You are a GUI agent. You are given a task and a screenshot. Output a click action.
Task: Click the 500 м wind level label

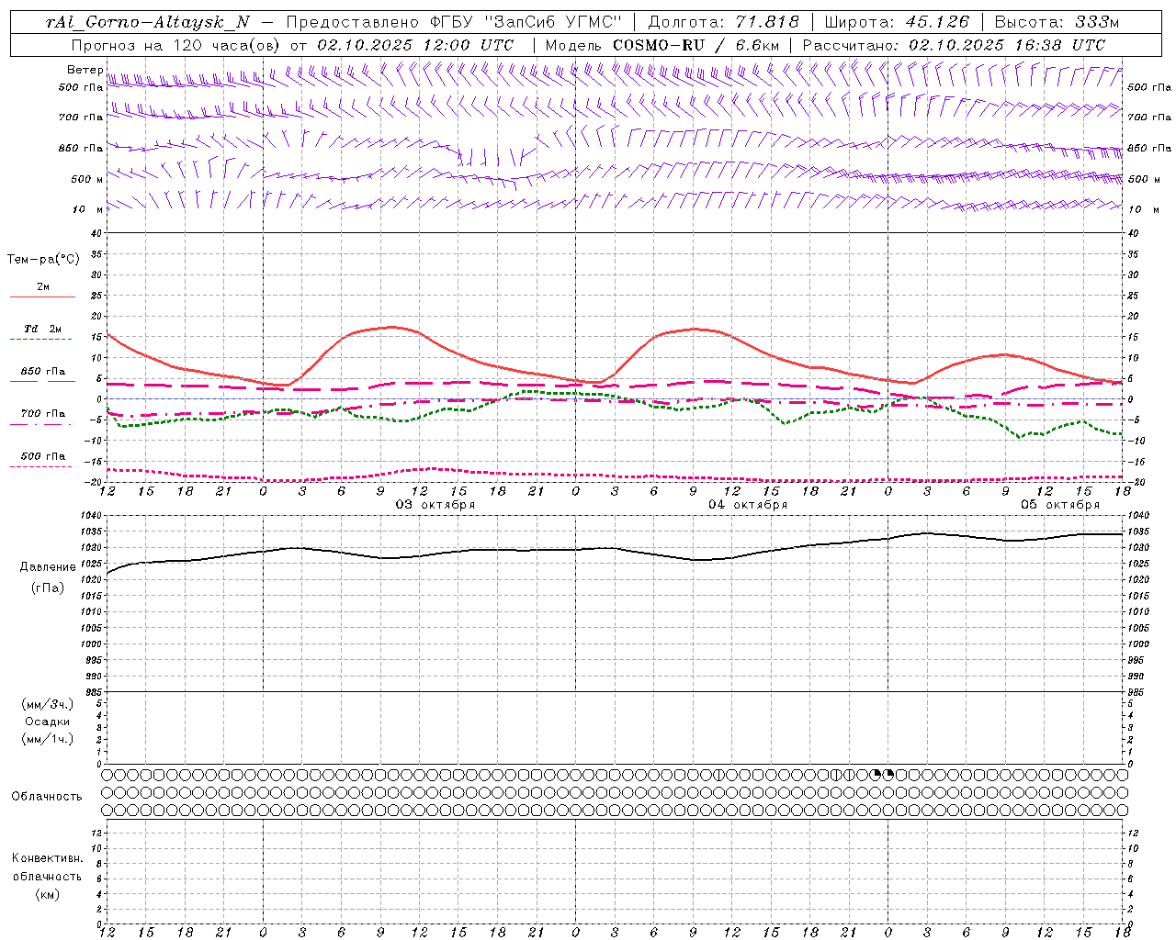pos(87,179)
